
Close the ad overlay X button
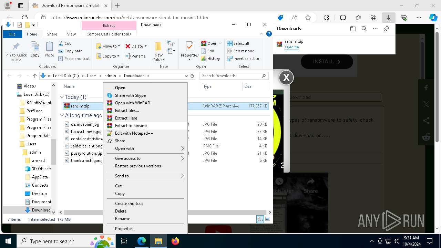286,77
